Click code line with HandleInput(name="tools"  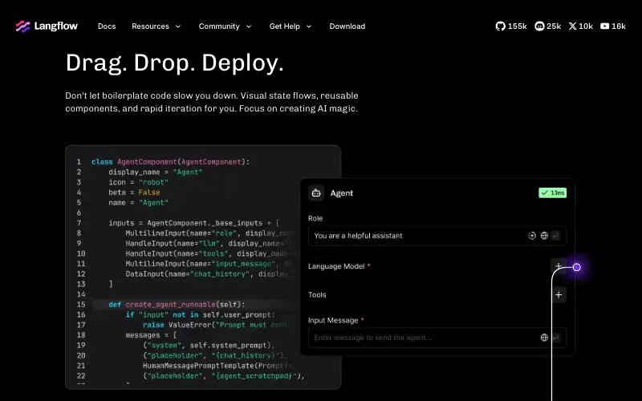(x=208, y=253)
